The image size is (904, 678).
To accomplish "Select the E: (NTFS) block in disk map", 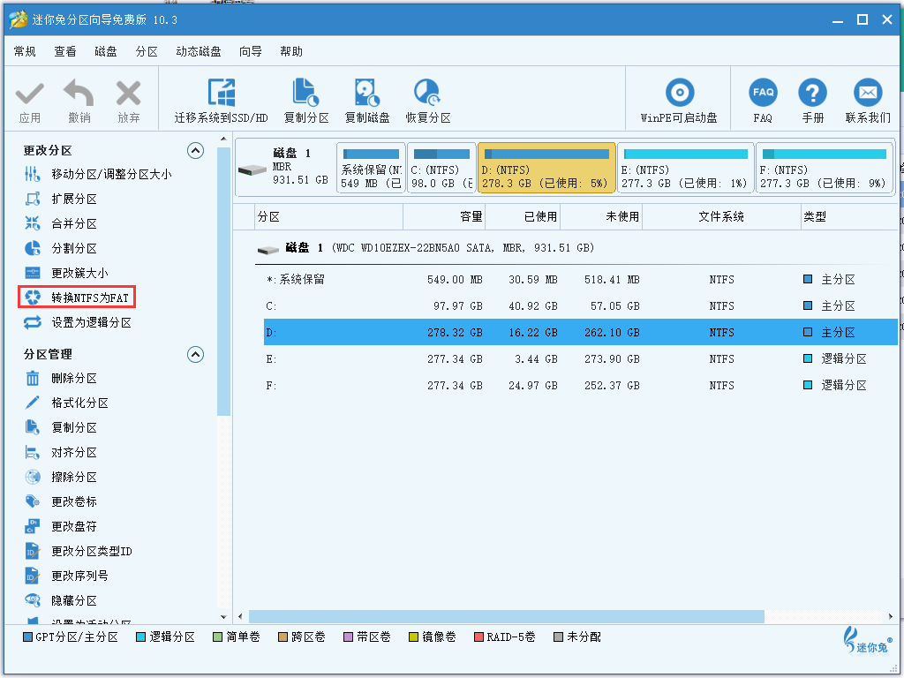I will [685, 168].
